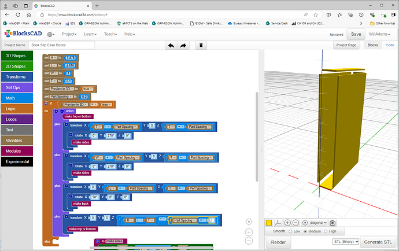
Task: Open the Project Page button
Action: pyautogui.click(x=346, y=45)
